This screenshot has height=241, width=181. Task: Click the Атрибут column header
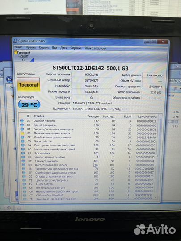pos(39,116)
